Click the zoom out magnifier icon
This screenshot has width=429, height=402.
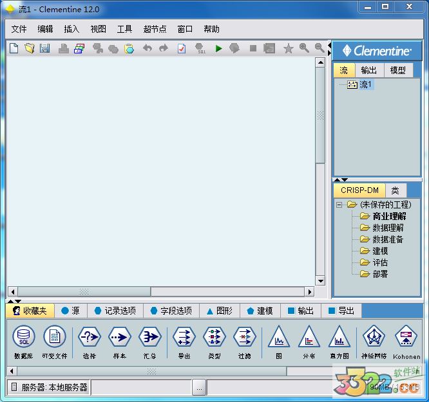(x=319, y=48)
